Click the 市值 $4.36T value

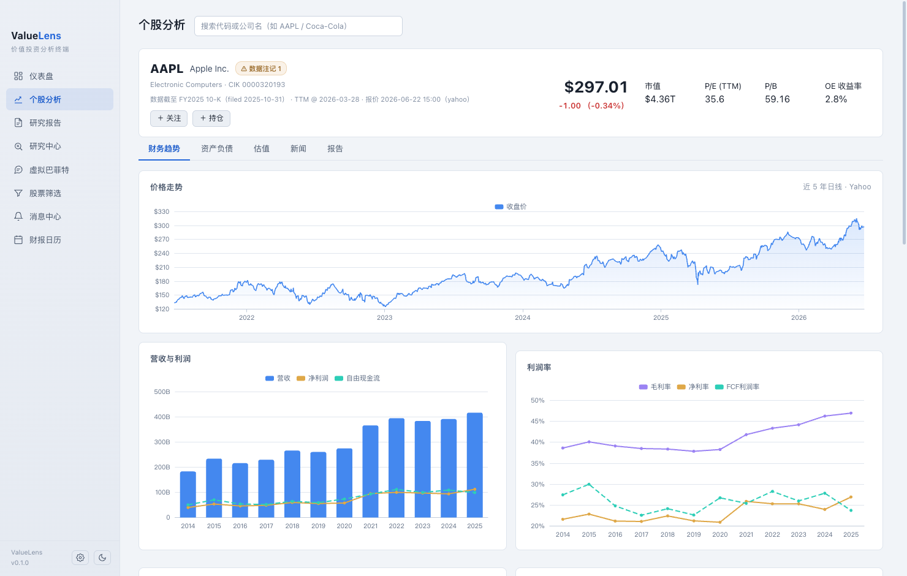coord(660,99)
